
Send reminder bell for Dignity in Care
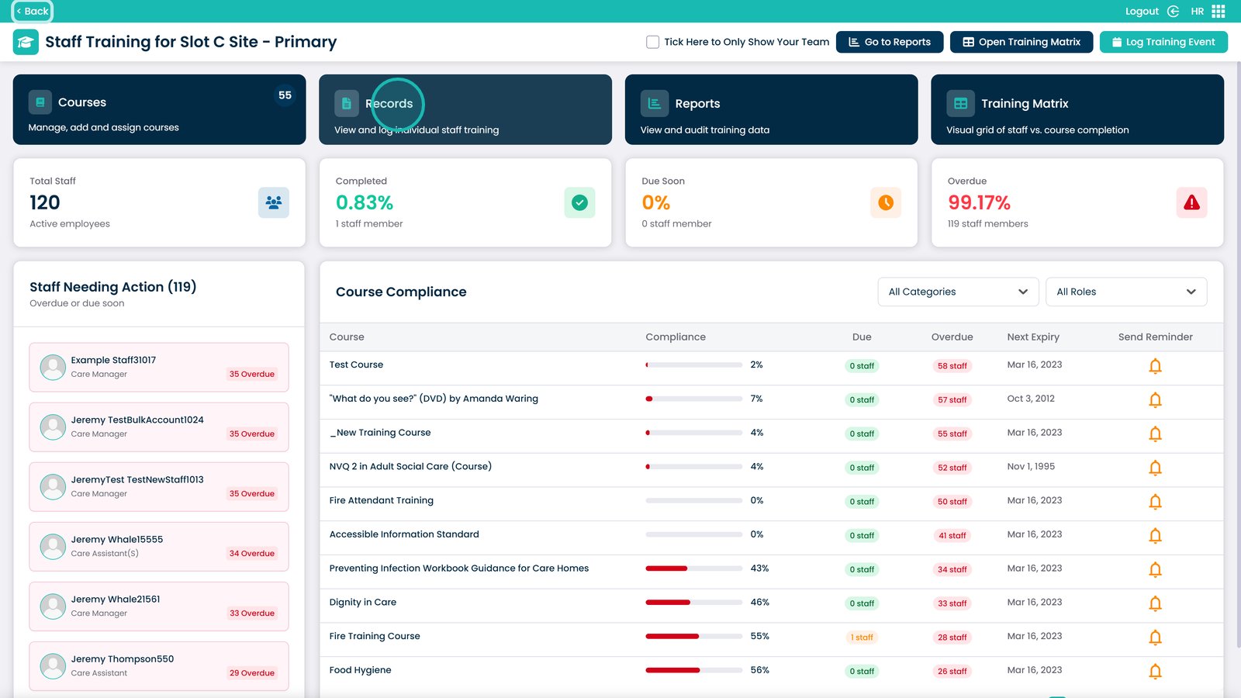[x=1155, y=603]
